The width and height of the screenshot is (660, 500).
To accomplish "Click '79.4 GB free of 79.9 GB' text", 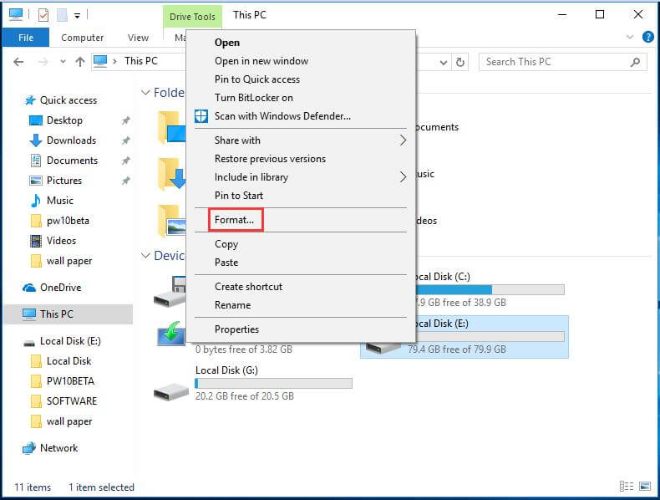I will coord(457,349).
